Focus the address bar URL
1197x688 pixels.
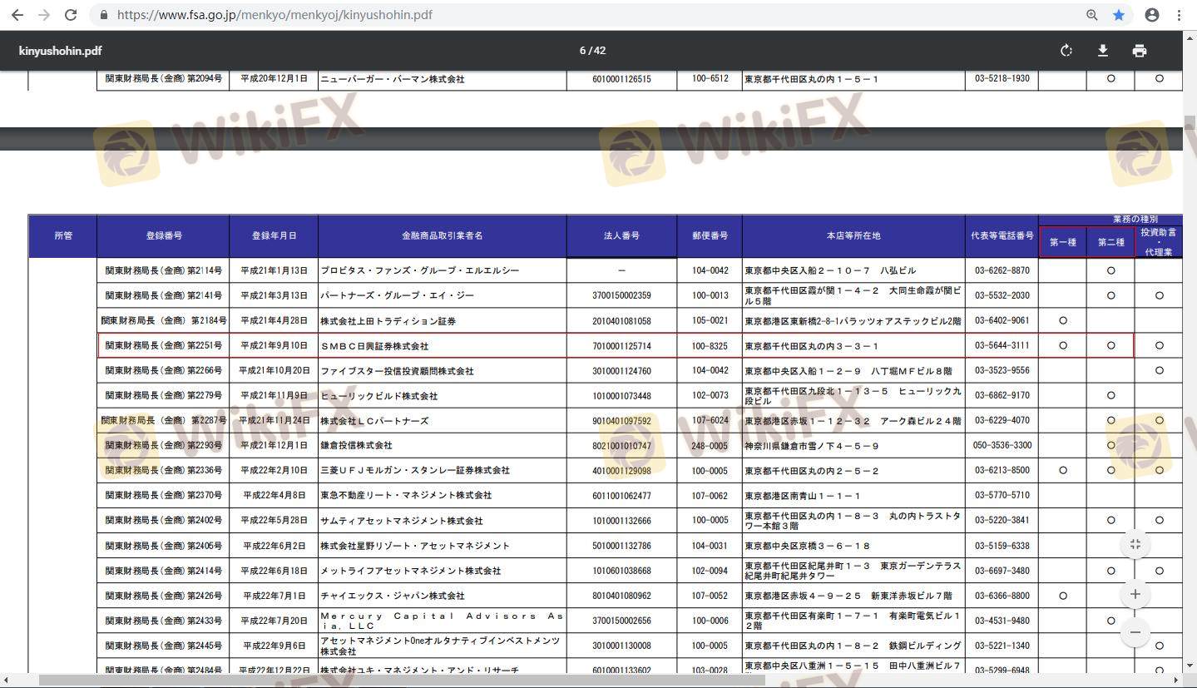pyautogui.click(x=275, y=15)
